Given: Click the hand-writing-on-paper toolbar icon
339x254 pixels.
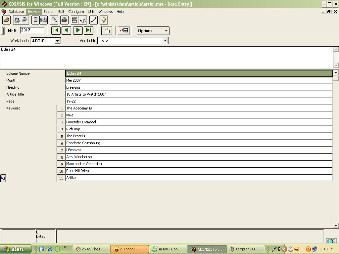Looking at the screenshot, I should [x=83, y=20].
